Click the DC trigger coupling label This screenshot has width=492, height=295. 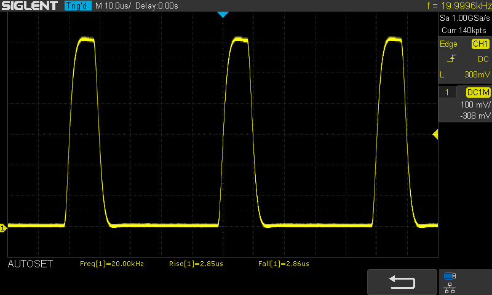click(x=483, y=59)
